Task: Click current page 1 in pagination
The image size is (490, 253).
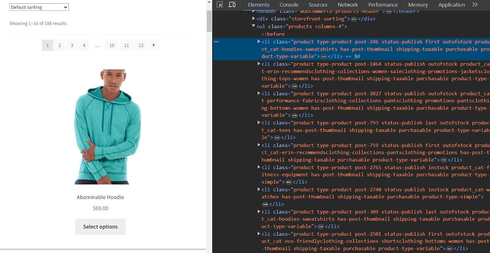Action: point(47,45)
